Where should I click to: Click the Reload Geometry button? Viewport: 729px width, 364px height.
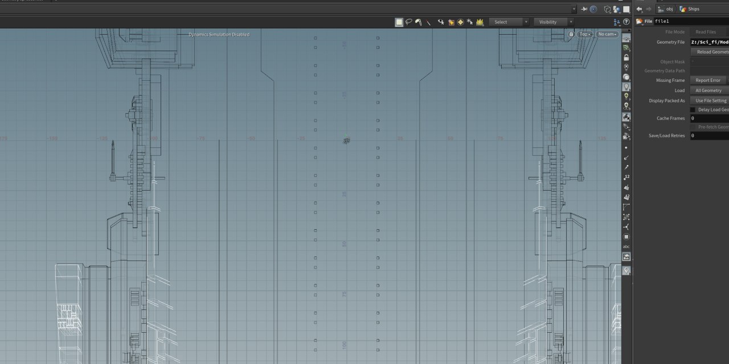click(x=709, y=52)
